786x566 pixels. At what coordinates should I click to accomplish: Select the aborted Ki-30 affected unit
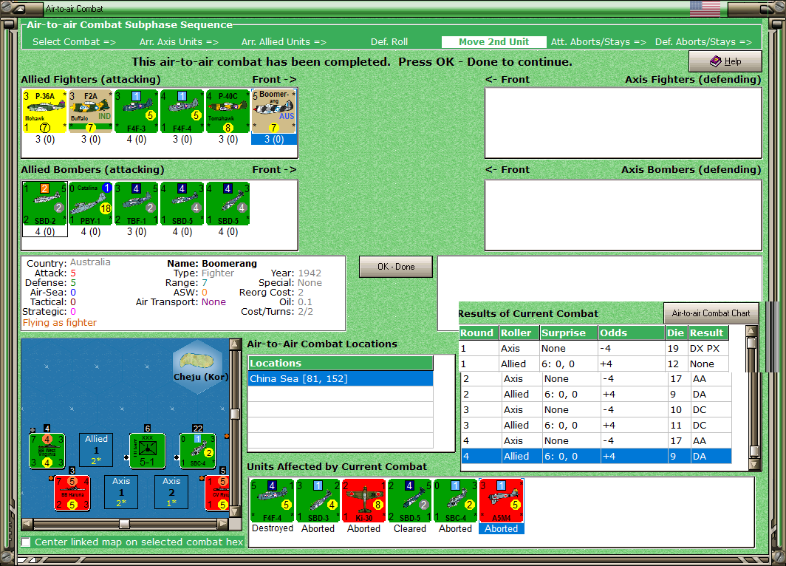tap(364, 501)
